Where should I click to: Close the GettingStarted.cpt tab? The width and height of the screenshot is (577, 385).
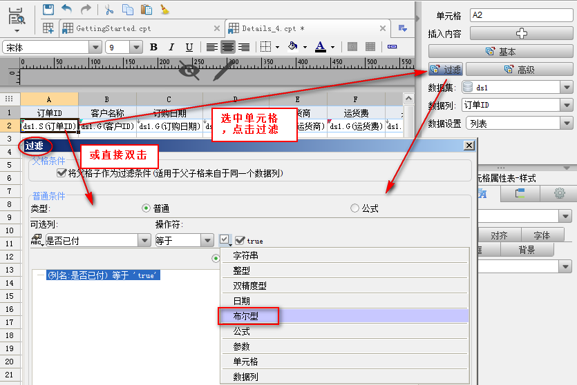pos(217,28)
